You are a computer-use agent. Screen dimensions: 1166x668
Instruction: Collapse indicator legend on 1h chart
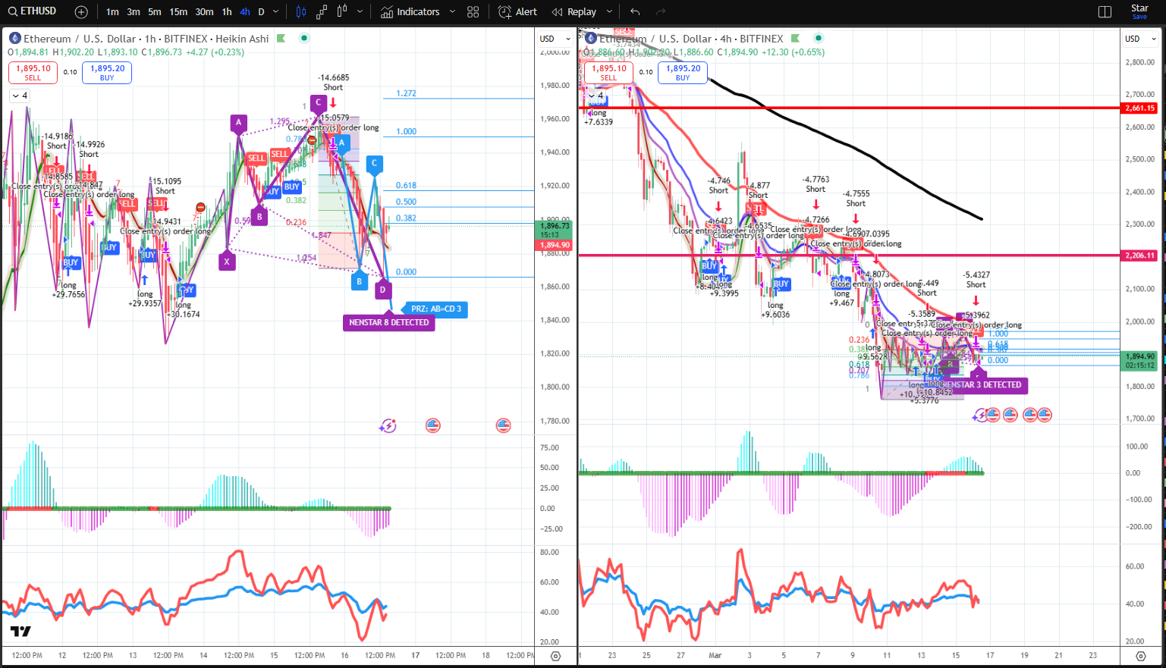[20, 96]
